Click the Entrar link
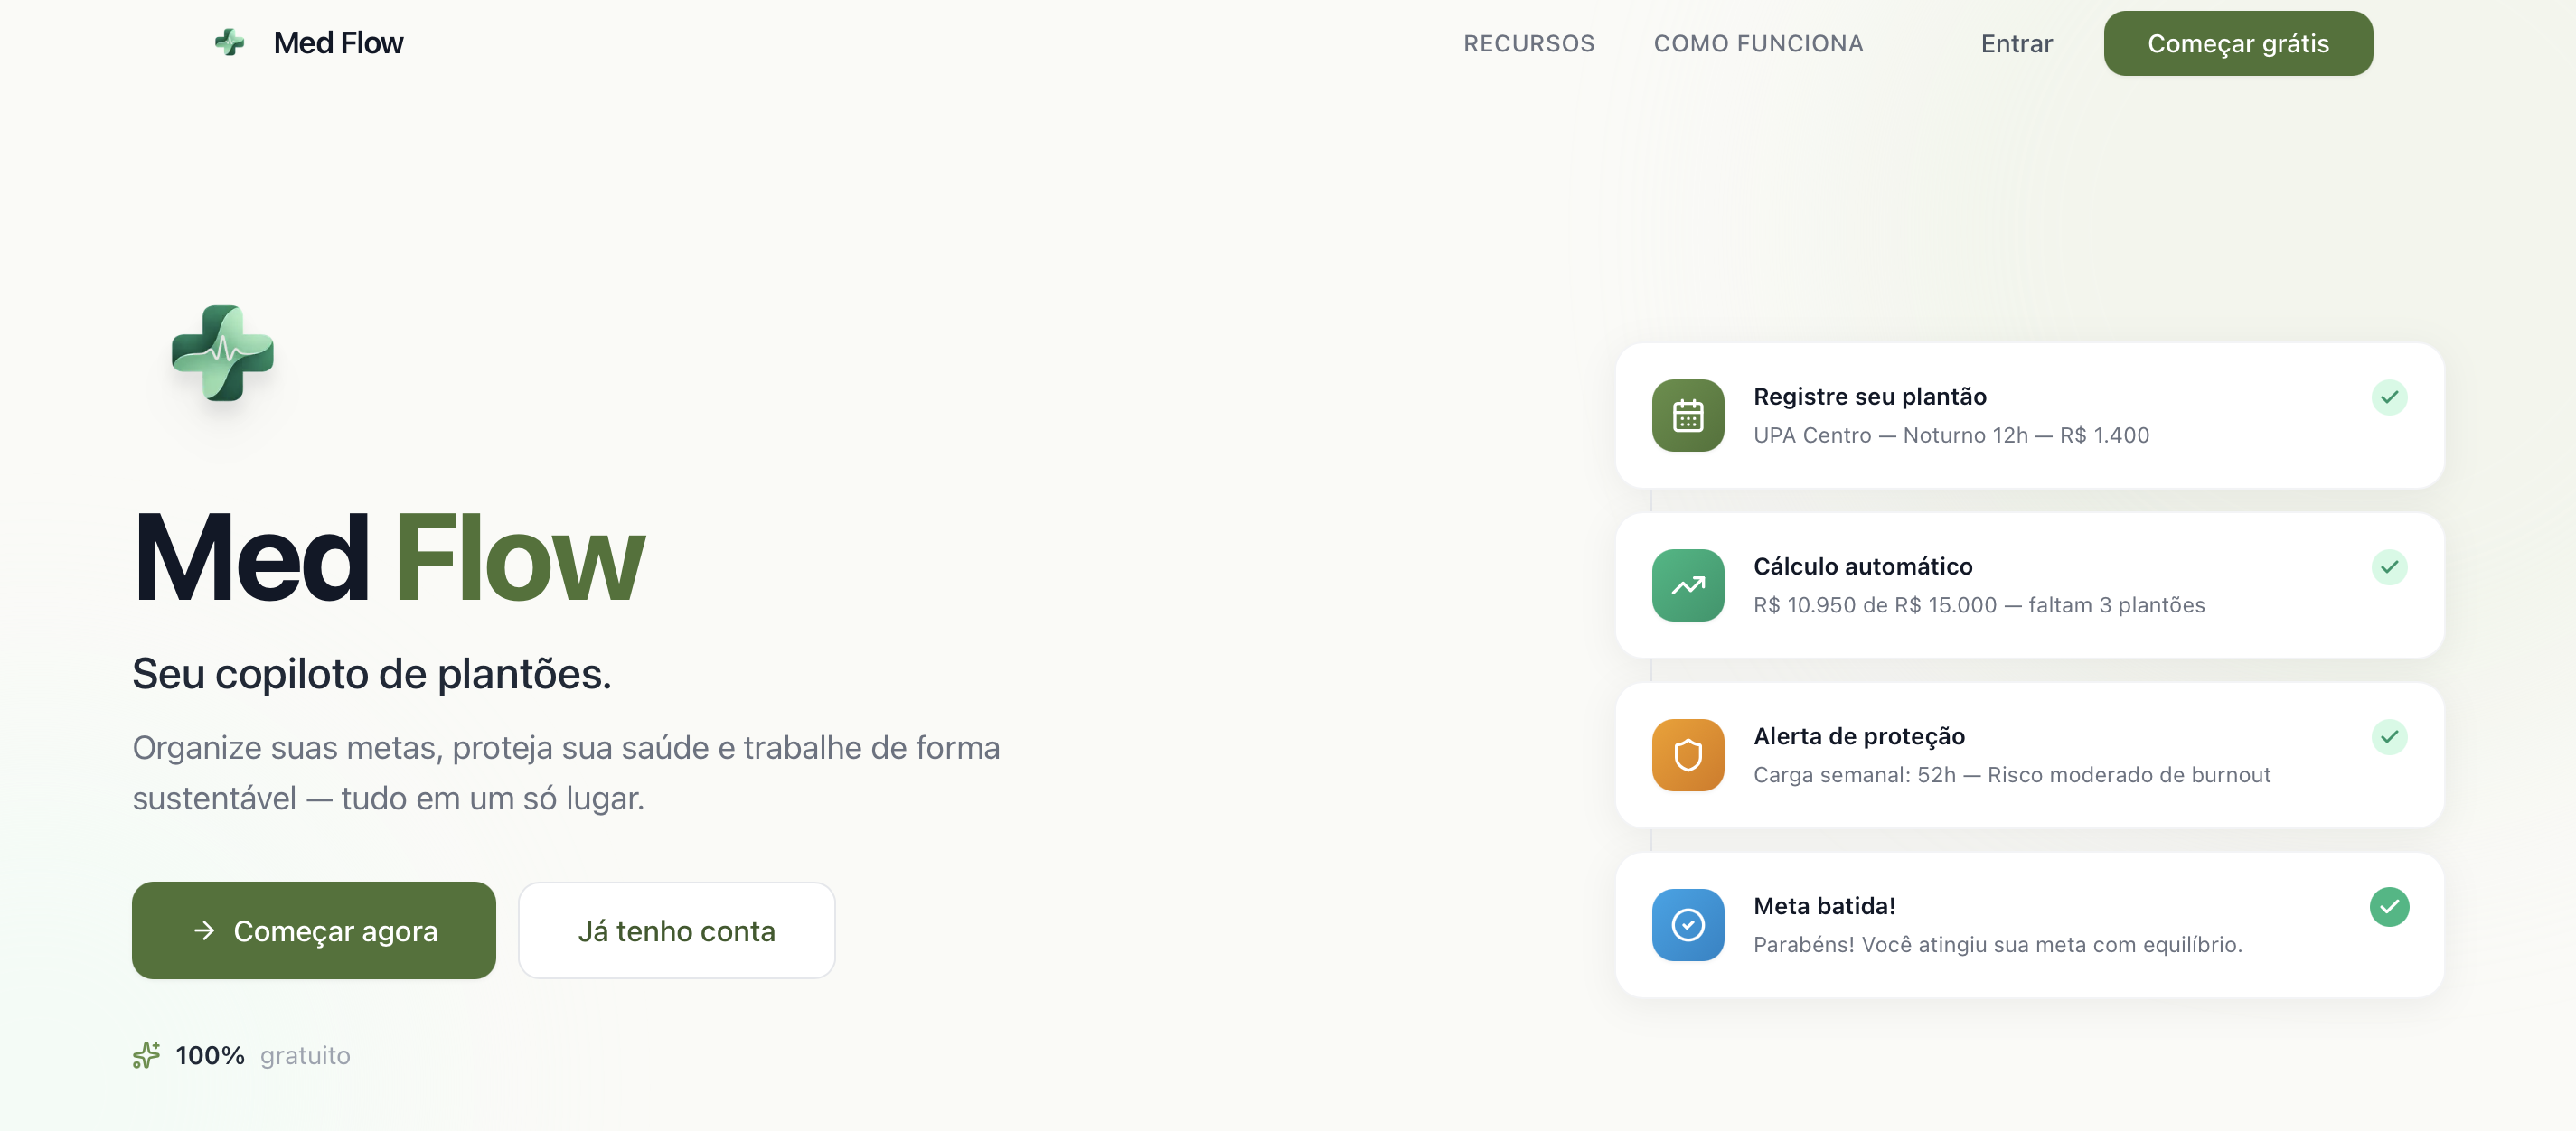The width and height of the screenshot is (2576, 1131). (2016, 44)
